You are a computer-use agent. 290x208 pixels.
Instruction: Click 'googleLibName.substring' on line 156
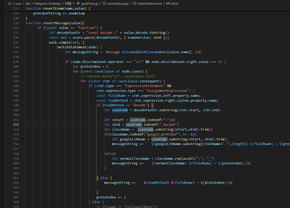[177, 144]
